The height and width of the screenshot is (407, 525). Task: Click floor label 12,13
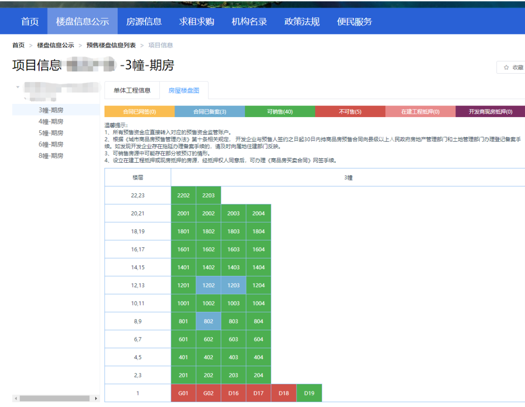138,285
